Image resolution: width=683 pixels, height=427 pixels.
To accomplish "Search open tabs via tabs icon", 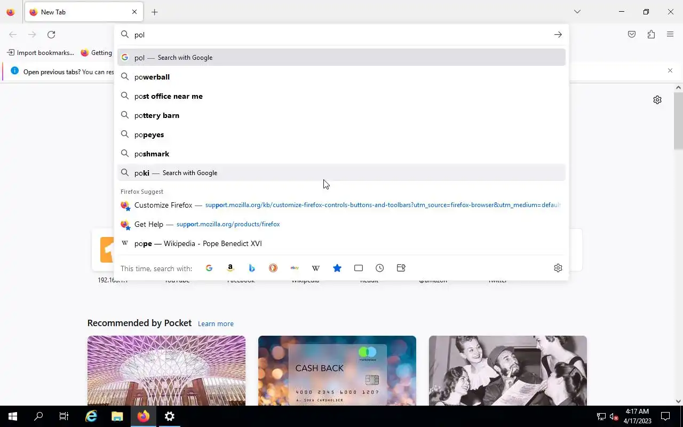I will 359,268.
